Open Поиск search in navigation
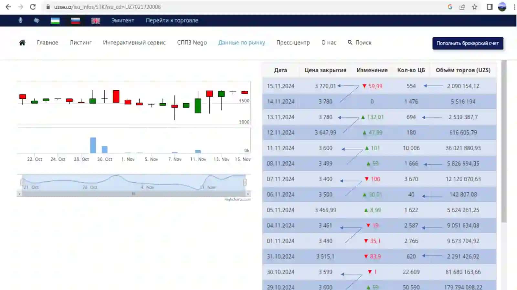 coord(360,43)
